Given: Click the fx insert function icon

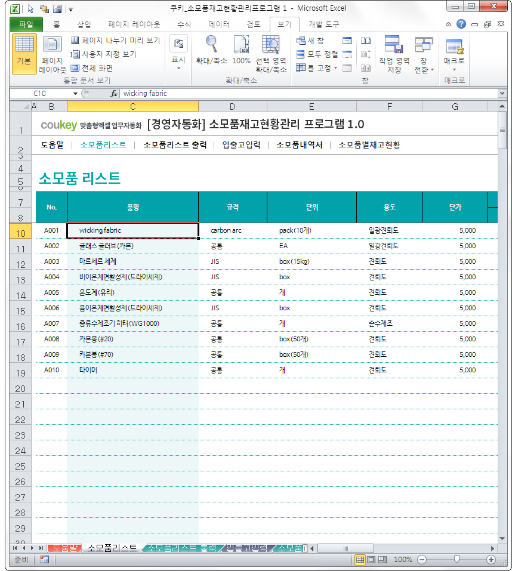Looking at the screenshot, I should point(114,94).
